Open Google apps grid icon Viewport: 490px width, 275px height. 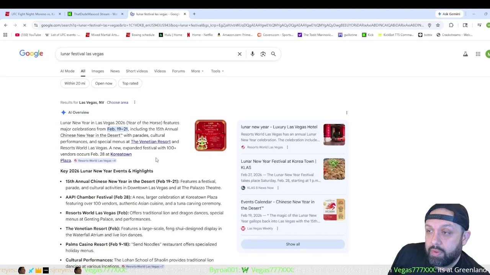(x=478, y=54)
